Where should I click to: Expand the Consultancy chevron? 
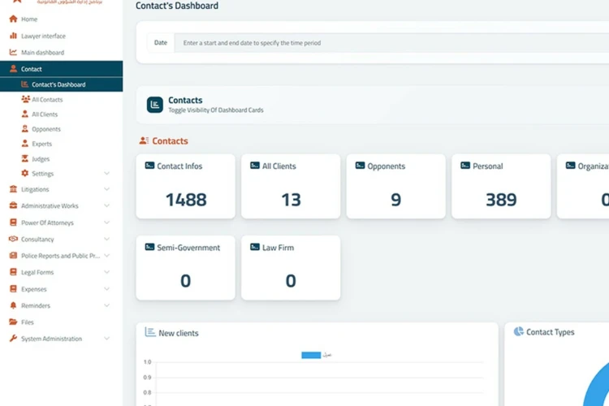[106, 239]
